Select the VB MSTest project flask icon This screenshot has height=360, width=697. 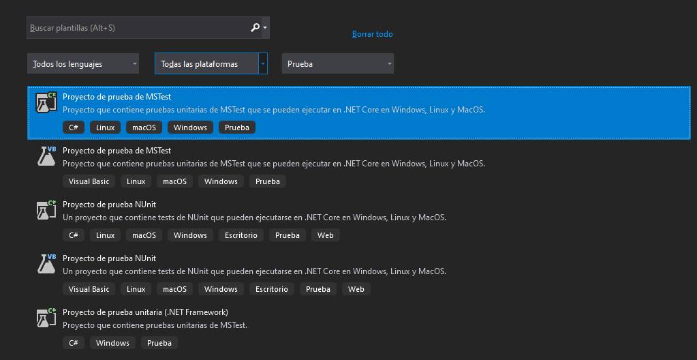[46, 156]
